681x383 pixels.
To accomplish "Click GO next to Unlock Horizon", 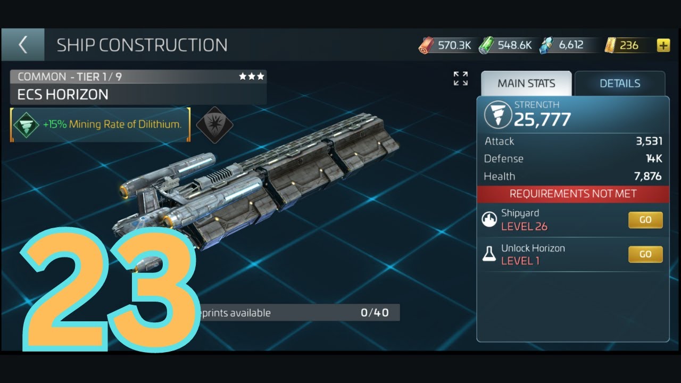I will tap(645, 254).
